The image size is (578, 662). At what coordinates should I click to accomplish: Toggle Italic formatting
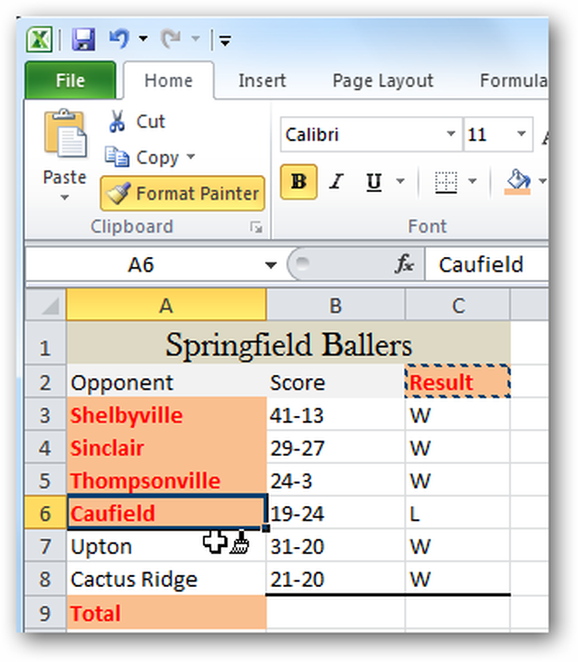coord(336,182)
